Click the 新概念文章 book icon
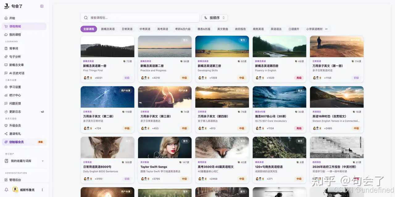 [x=6, y=65]
